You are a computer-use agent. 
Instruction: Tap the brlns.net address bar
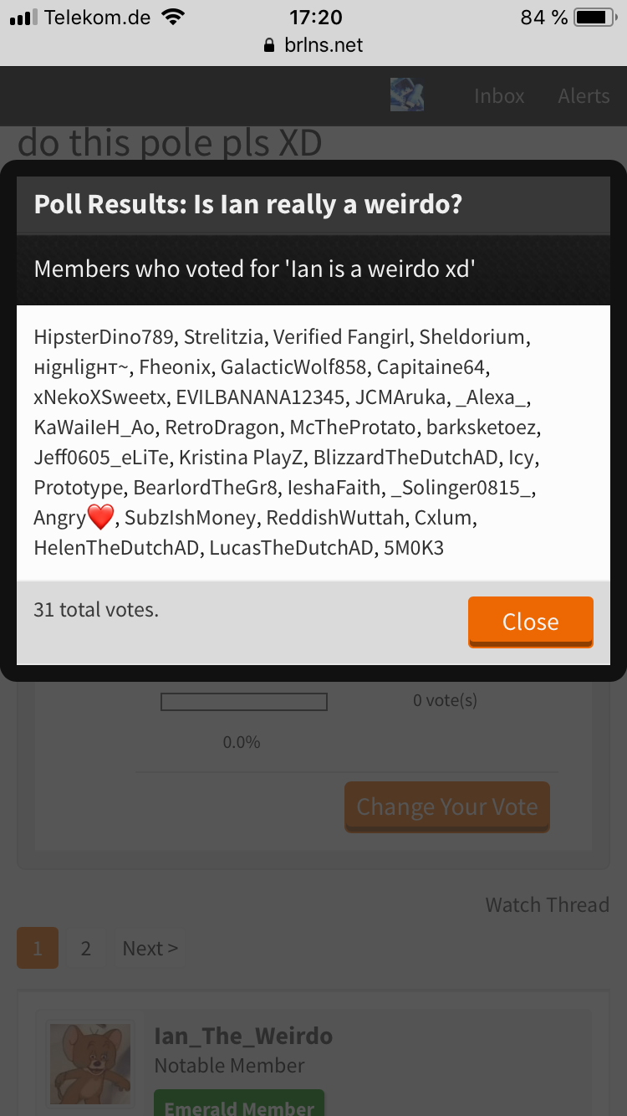tap(313, 45)
